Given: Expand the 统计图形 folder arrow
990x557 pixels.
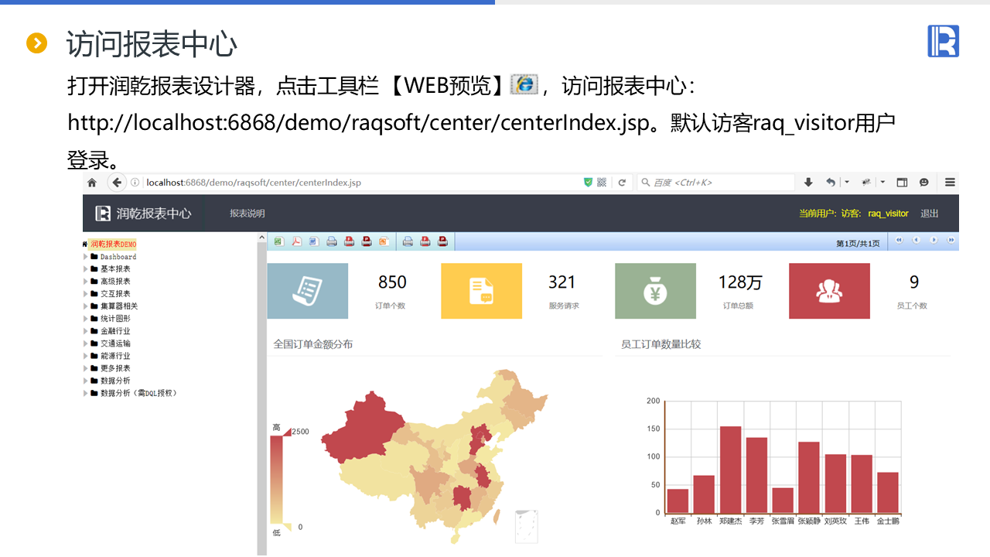Looking at the screenshot, I should 86,319.
